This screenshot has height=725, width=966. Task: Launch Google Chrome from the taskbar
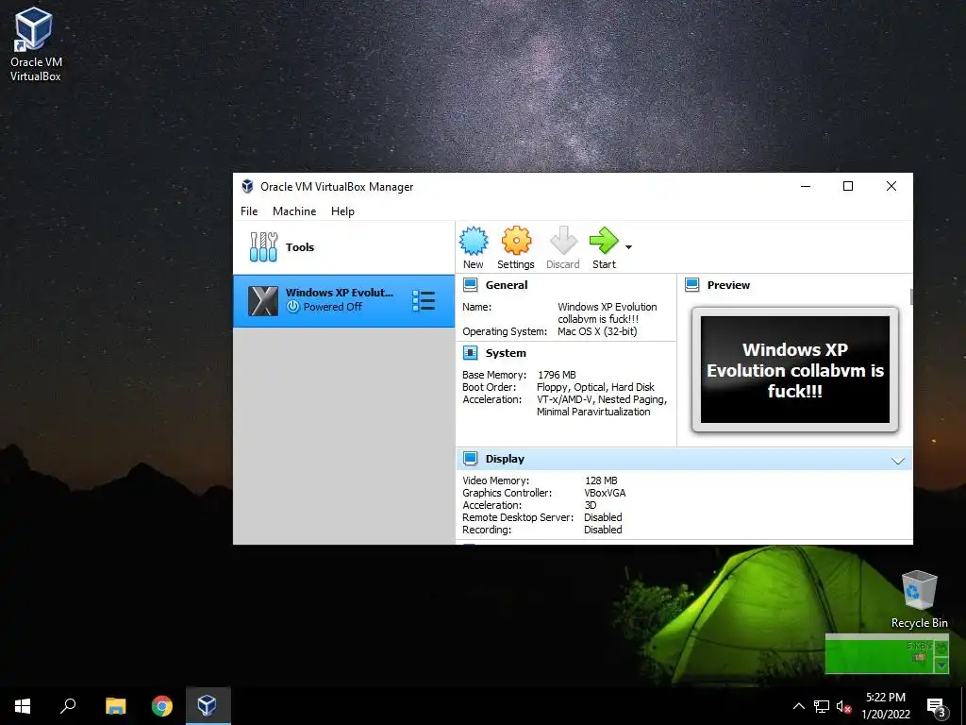coord(162,706)
